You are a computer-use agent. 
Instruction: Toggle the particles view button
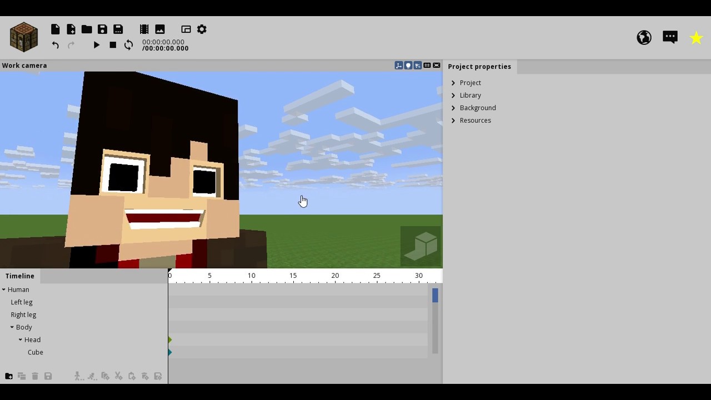click(x=418, y=66)
